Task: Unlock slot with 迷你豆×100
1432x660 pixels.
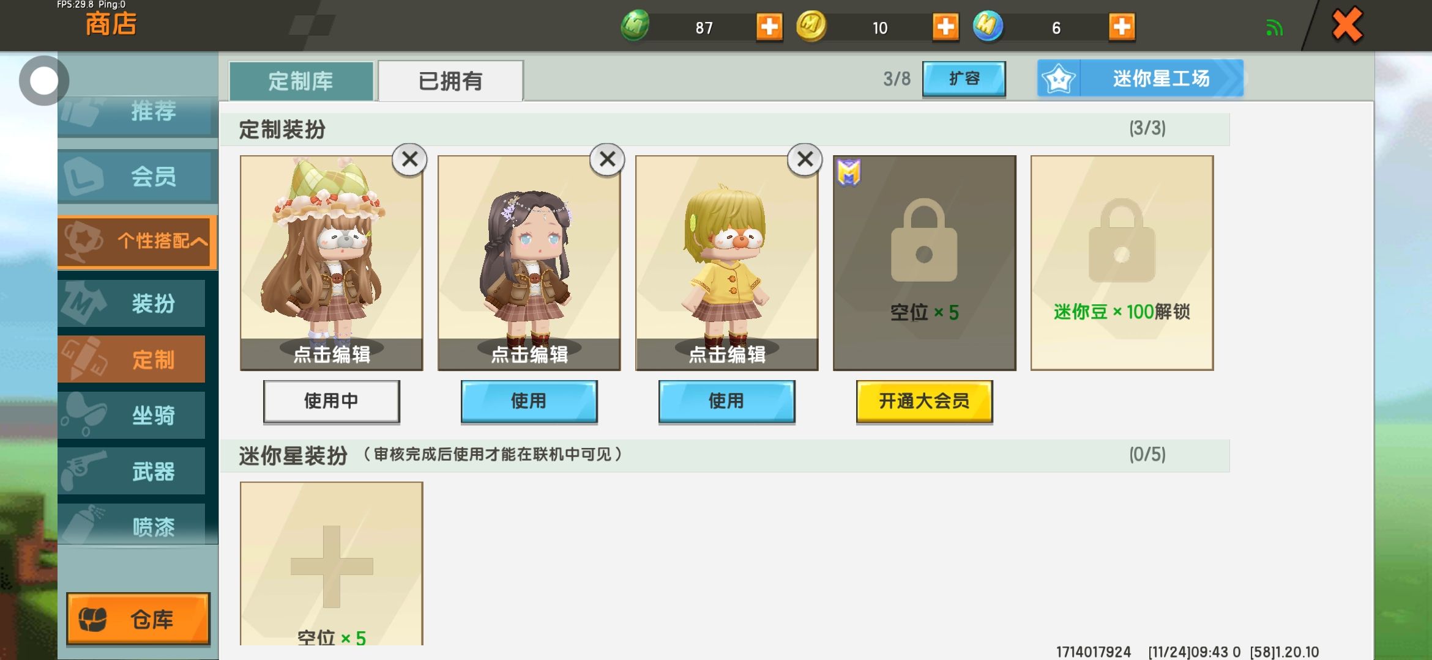Action: pyautogui.click(x=1122, y=263)
